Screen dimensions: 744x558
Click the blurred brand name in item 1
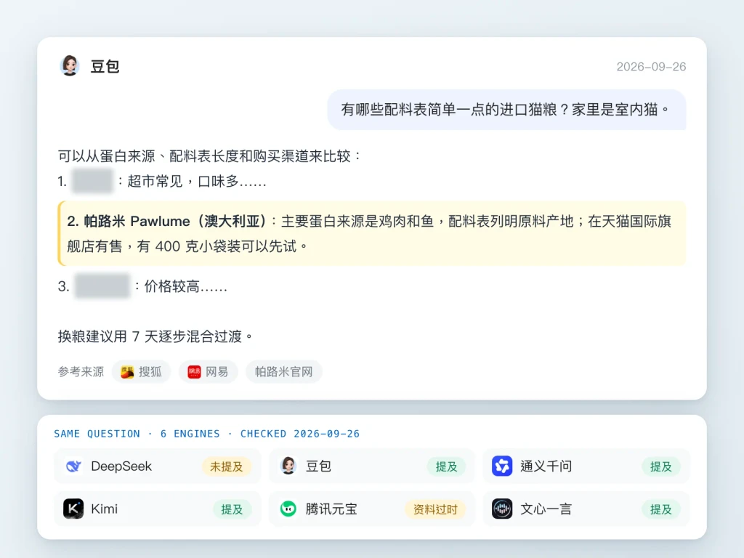92,181
